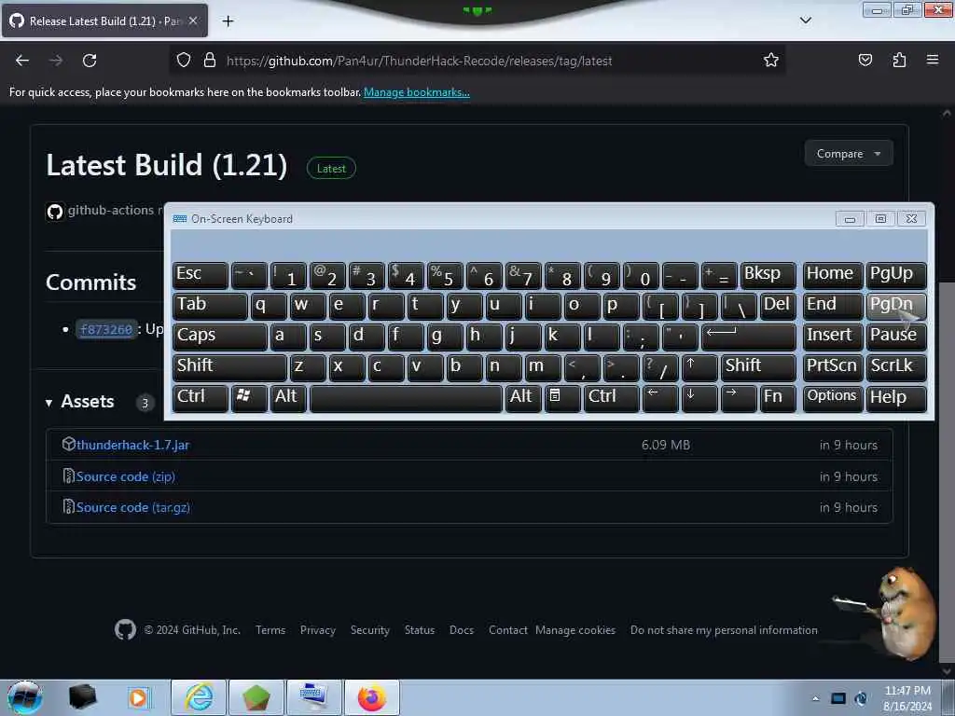Click the GitHub logo in the footer

125,629
